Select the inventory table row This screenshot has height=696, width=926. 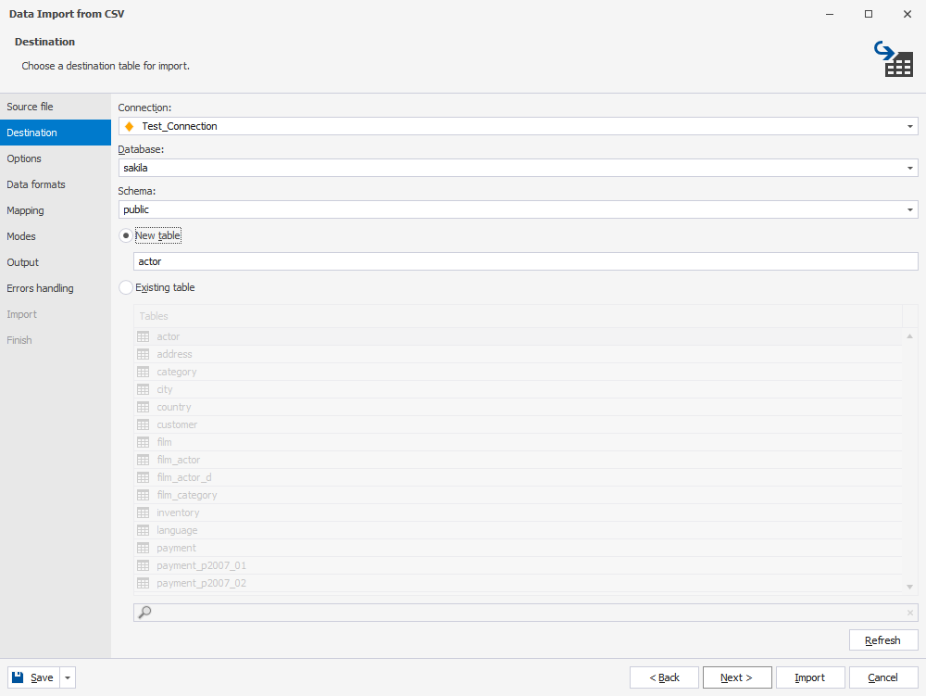518,513
